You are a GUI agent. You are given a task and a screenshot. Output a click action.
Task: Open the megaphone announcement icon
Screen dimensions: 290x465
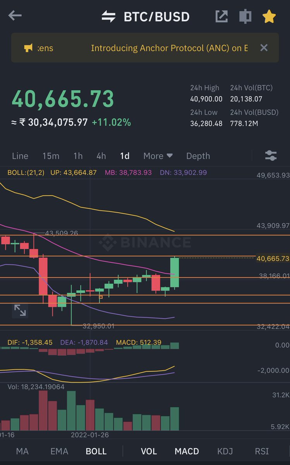pos(29,48)
